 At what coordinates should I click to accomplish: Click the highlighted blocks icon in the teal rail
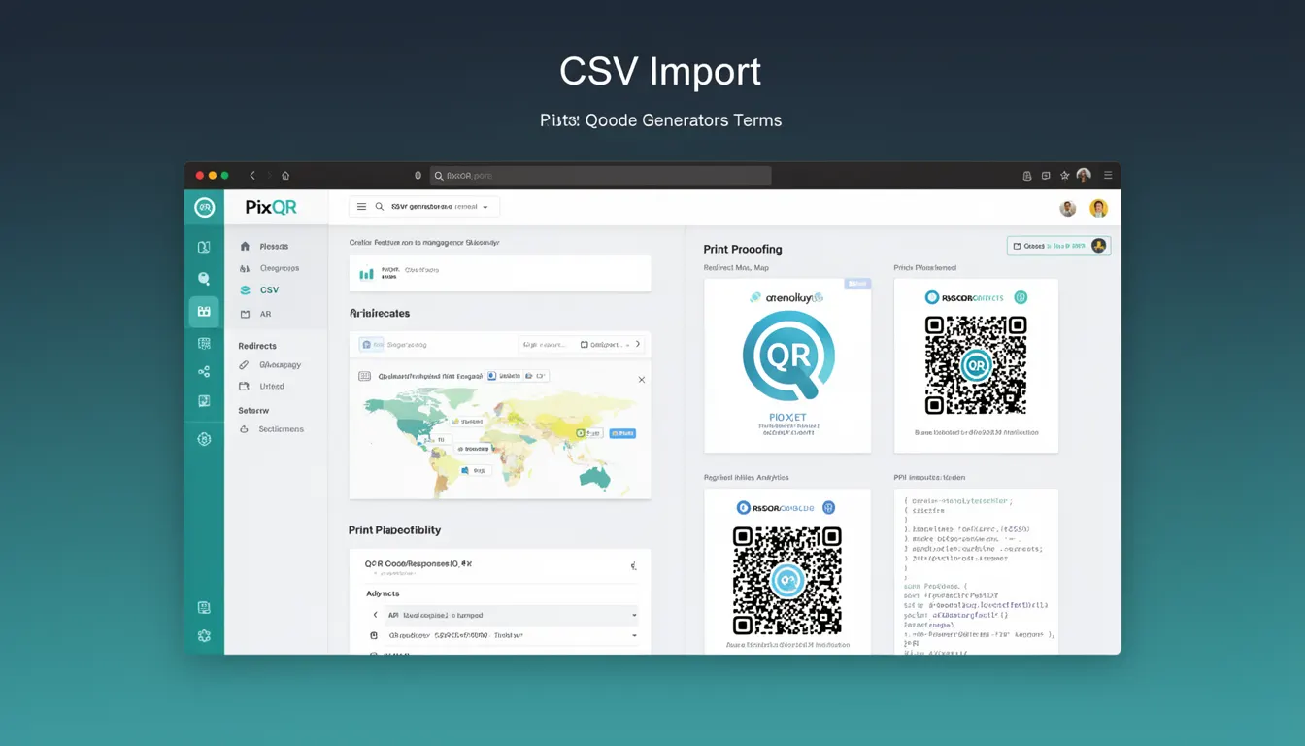coord(204,312)
